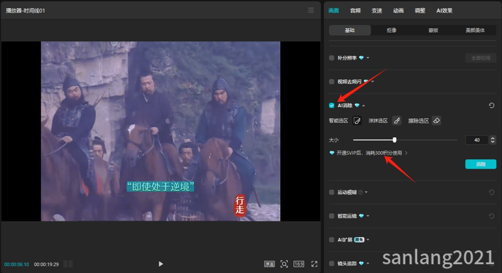Viewport: 502px width, 273px height.
Task: Click the current timecode 00:00:06:10
Action: (x=16, y=264)
